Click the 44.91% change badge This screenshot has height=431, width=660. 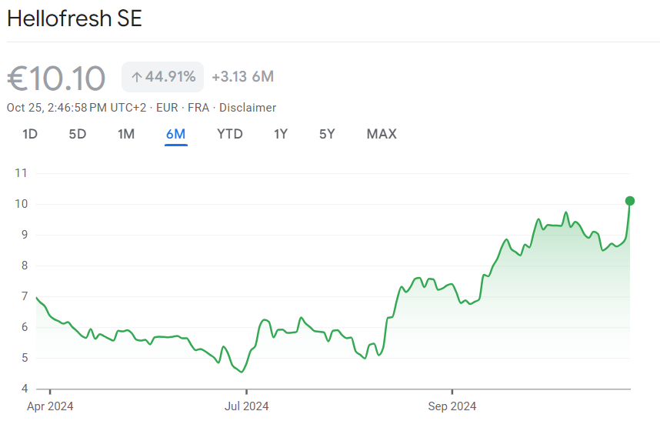coord(162,77)
